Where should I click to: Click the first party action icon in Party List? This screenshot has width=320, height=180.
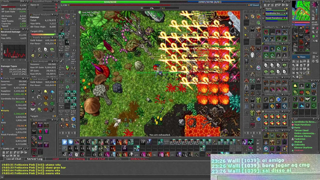click(x=265, y=5)
